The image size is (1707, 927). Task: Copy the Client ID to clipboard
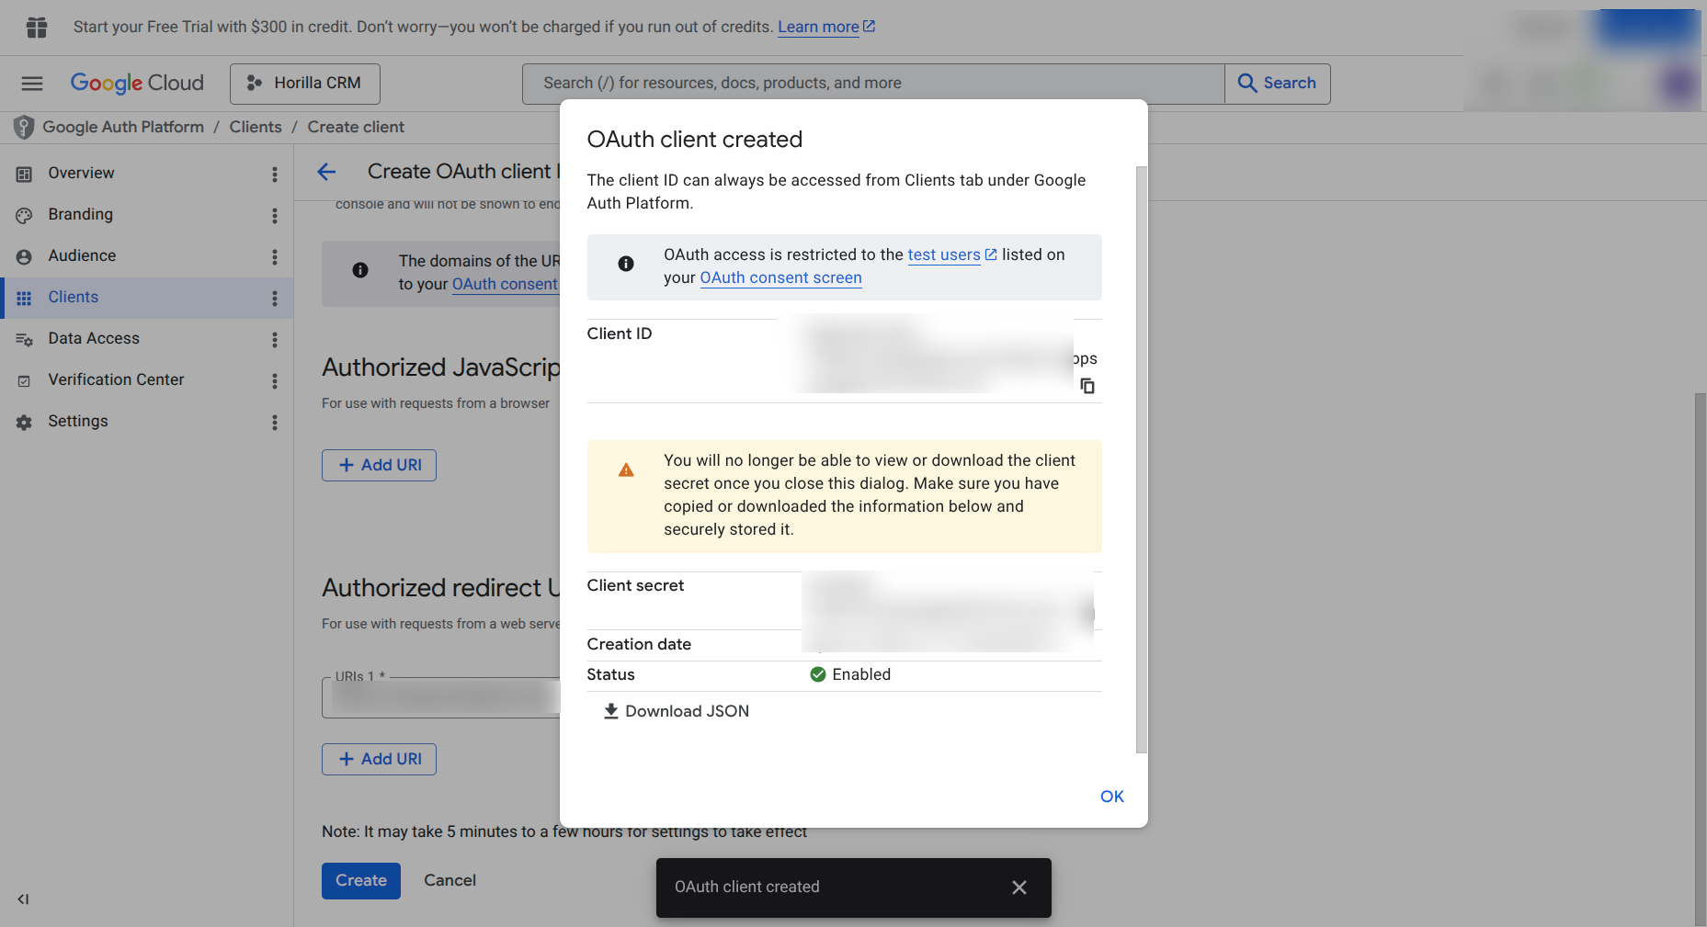1087,386
